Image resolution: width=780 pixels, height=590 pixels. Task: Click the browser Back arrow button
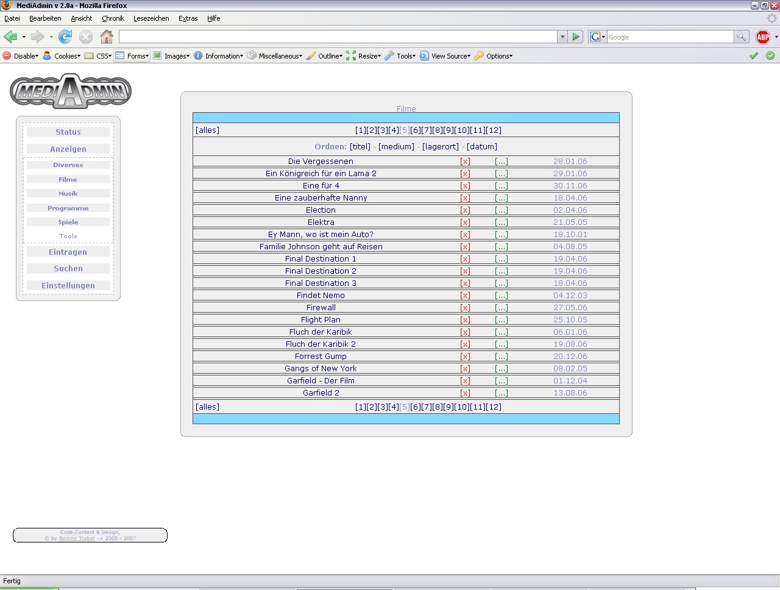10,37
